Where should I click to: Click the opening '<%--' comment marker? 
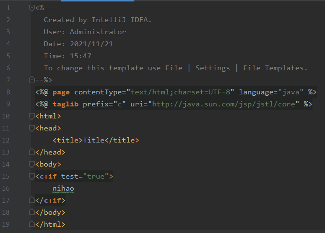(x=44, y=8)
